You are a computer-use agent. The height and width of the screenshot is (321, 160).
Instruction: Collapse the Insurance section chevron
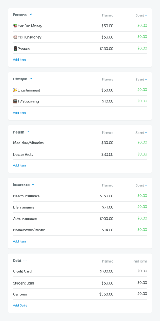33,185
